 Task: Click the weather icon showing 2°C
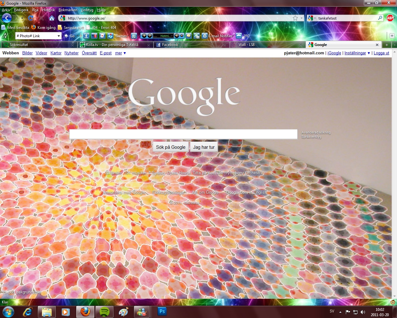(239, 36)
